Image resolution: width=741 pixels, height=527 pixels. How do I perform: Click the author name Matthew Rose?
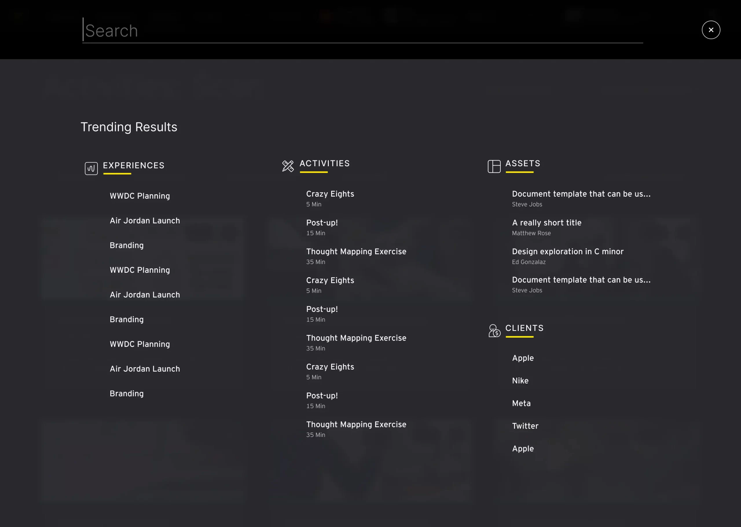[x=531, y=233]
